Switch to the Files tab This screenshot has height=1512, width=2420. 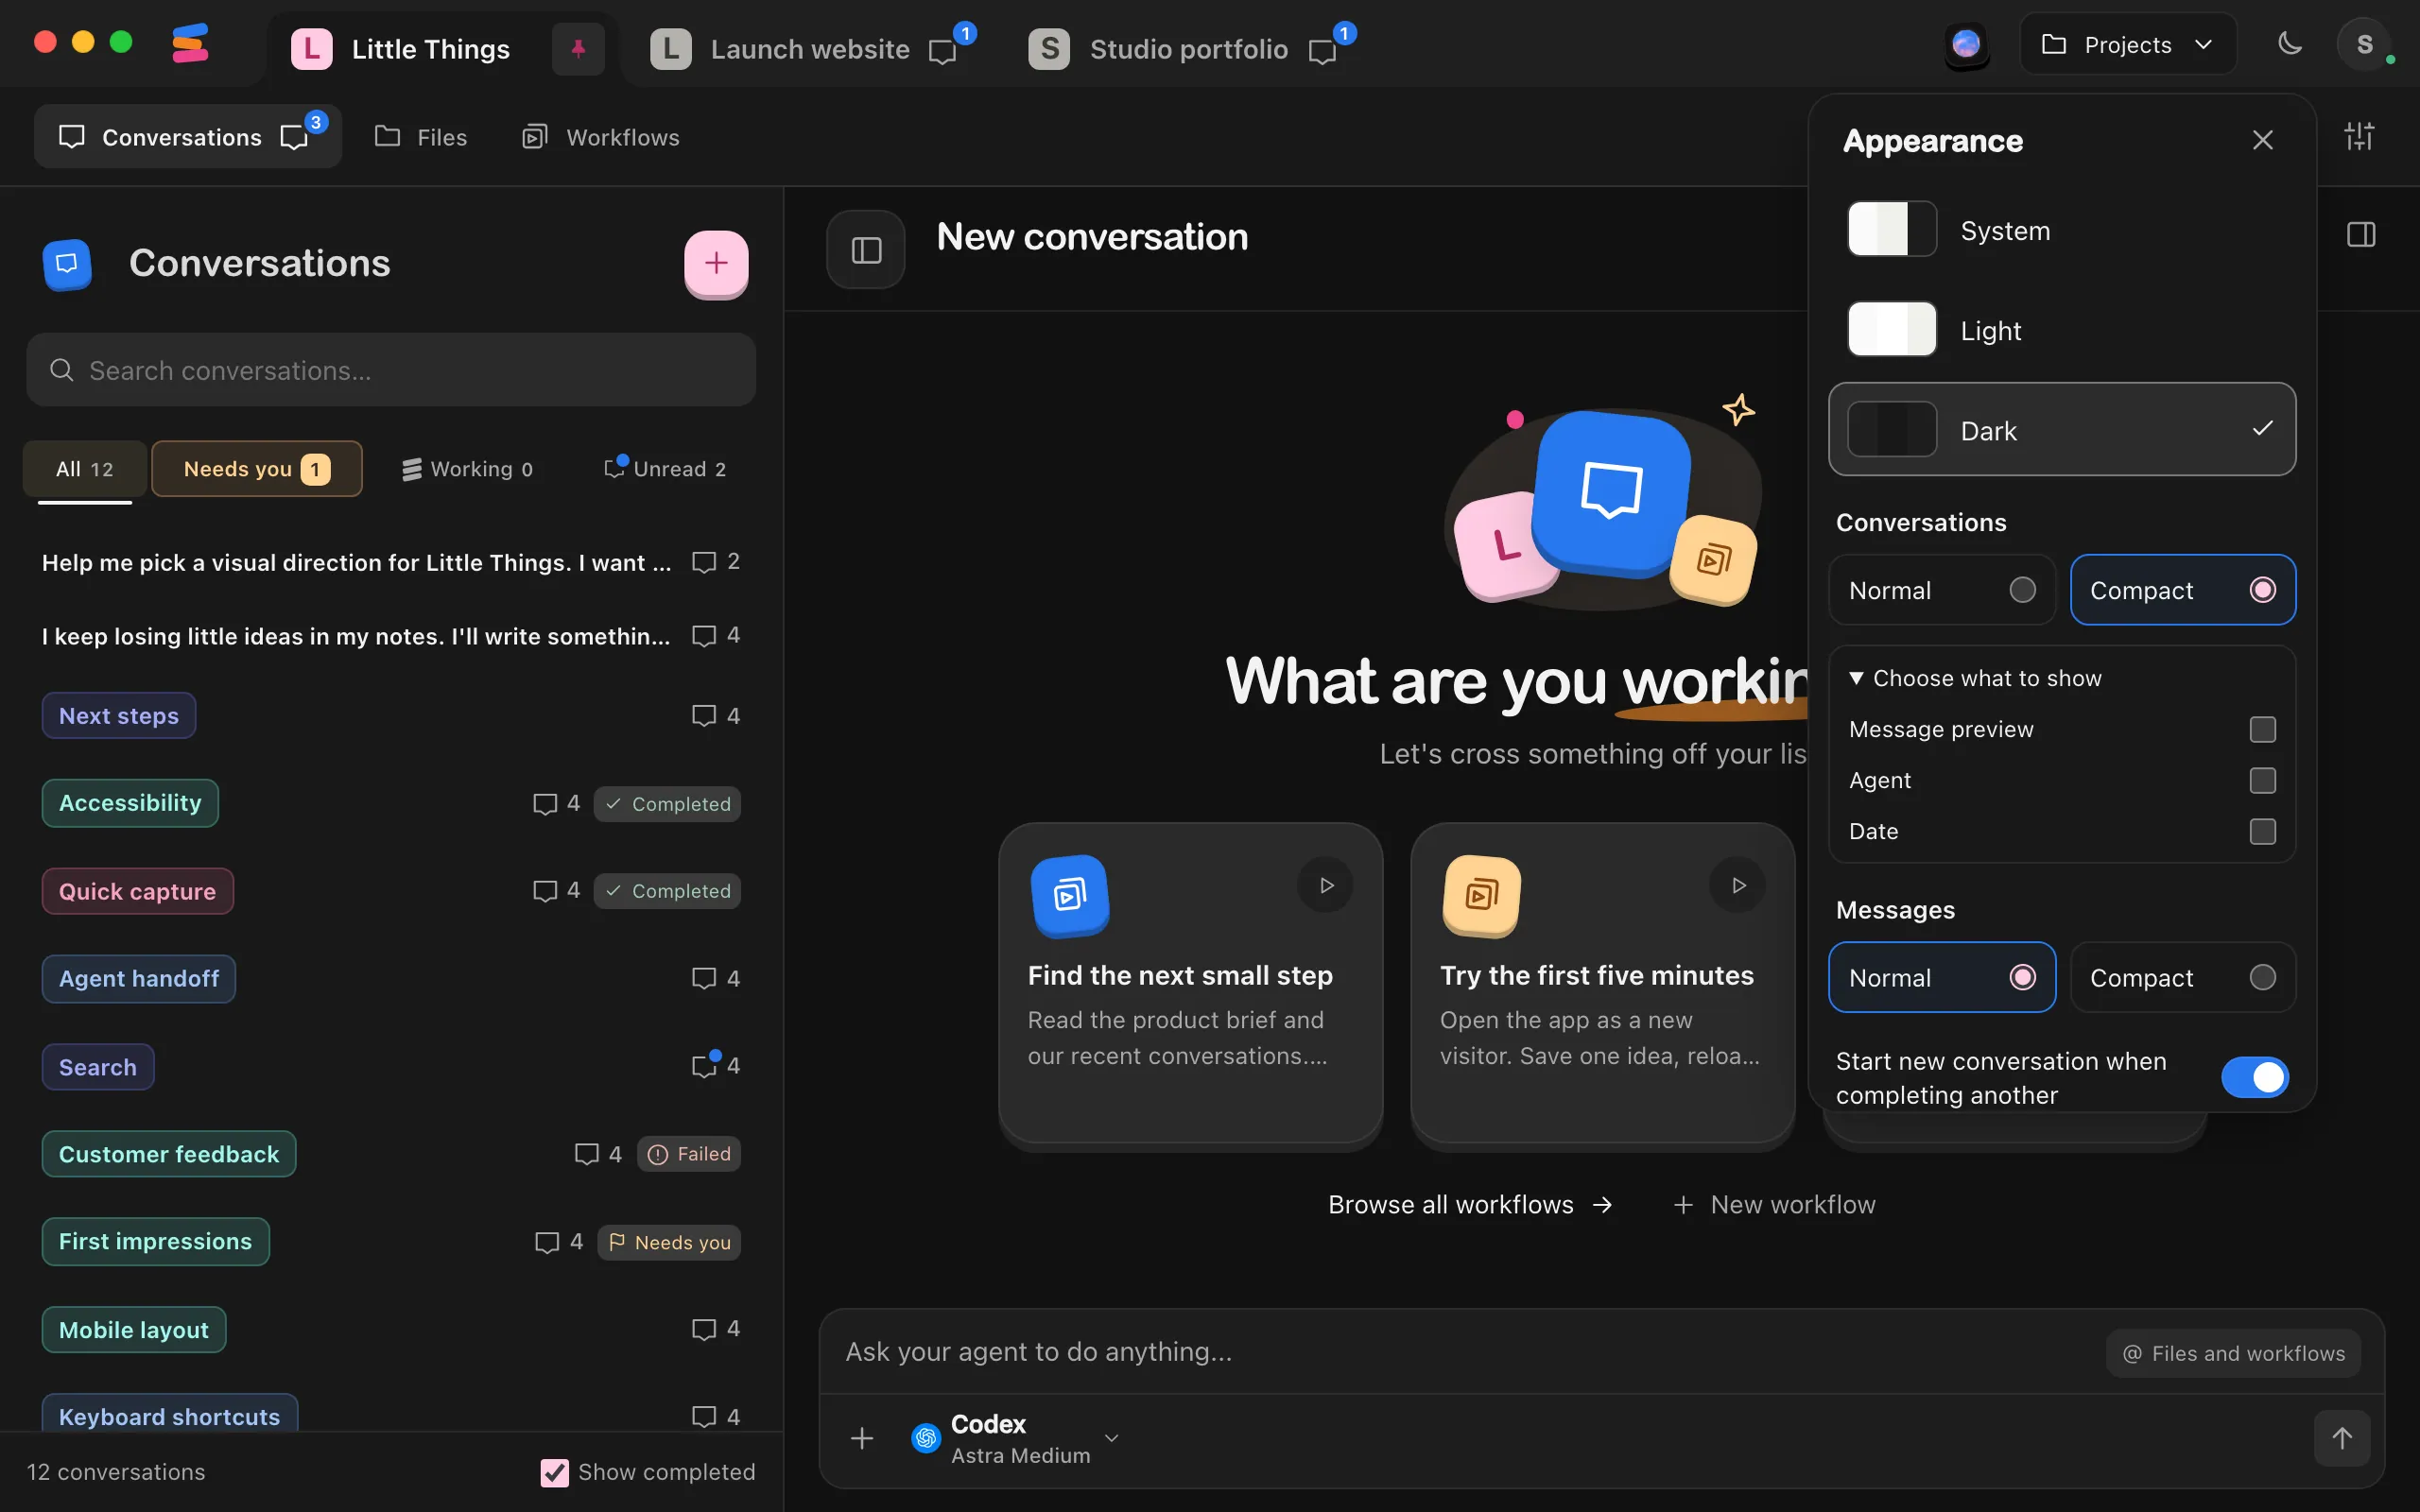[421, 137]
